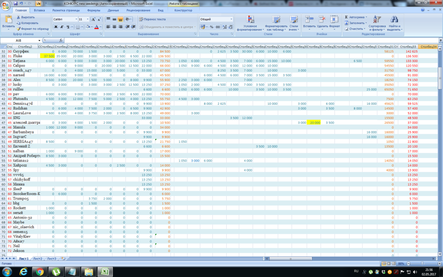Open Internet Explorer from taskbar
This screenshot has height=277, width=443.
coord(23,272)
